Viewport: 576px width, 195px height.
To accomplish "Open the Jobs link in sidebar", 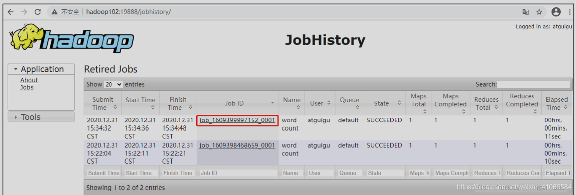I will click(27, 87).
